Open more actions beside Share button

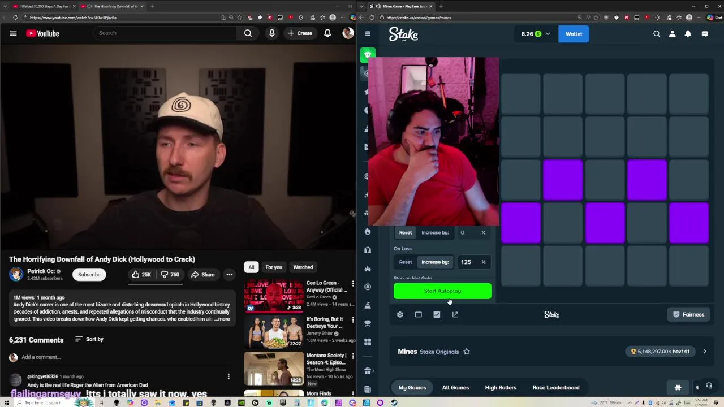click(230, 275)
